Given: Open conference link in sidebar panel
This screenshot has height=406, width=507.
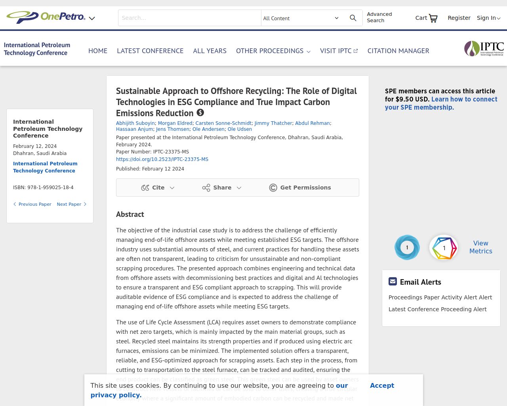Looking at the screenshot, I should click(45, 167).
